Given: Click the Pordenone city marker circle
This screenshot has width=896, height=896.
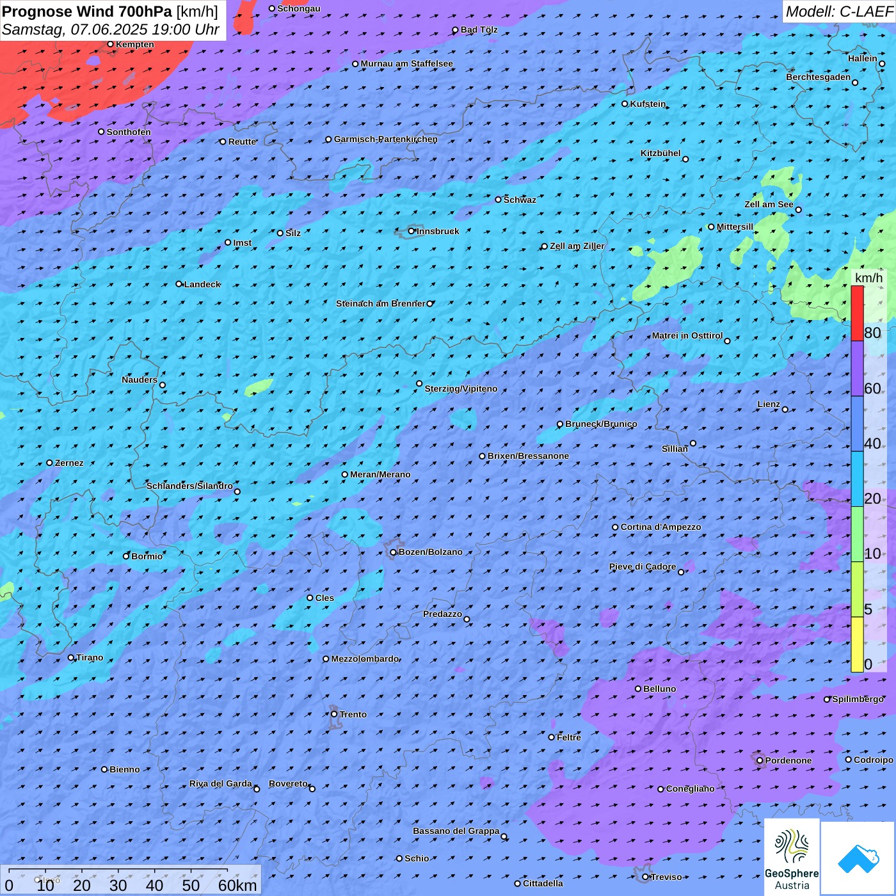Looking at the screenshot, I should 760,760.
